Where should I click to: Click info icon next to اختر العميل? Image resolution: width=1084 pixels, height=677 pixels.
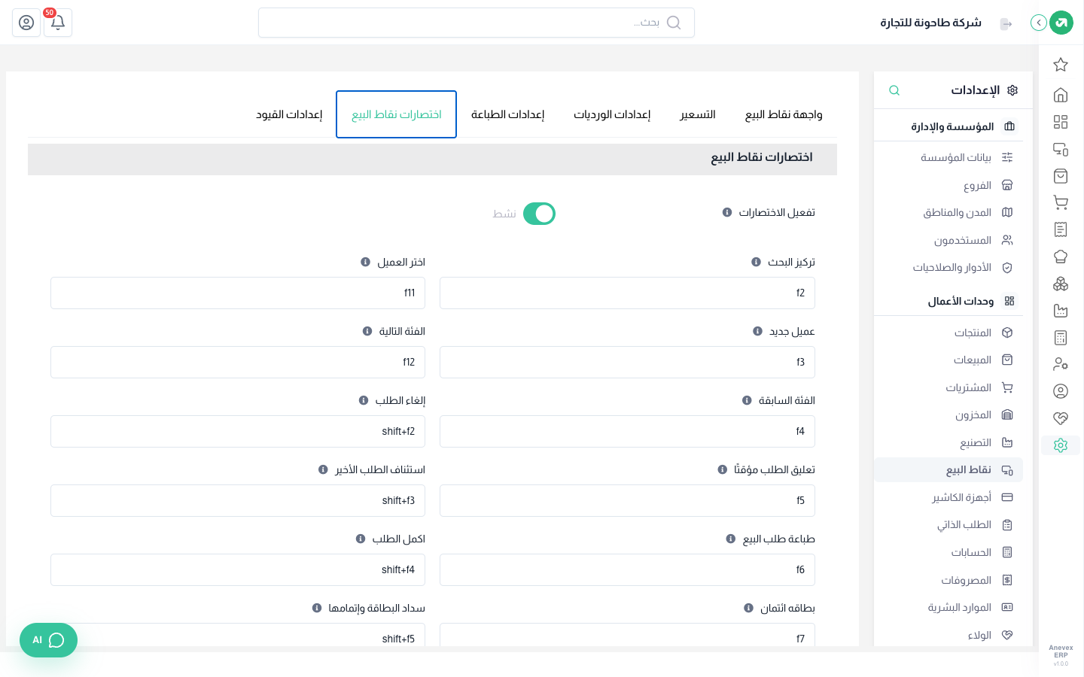pos(365,262)
